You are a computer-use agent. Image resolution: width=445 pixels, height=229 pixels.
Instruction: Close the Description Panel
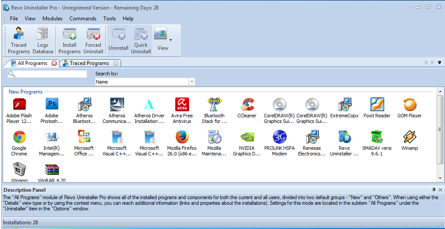coord(441,190)
